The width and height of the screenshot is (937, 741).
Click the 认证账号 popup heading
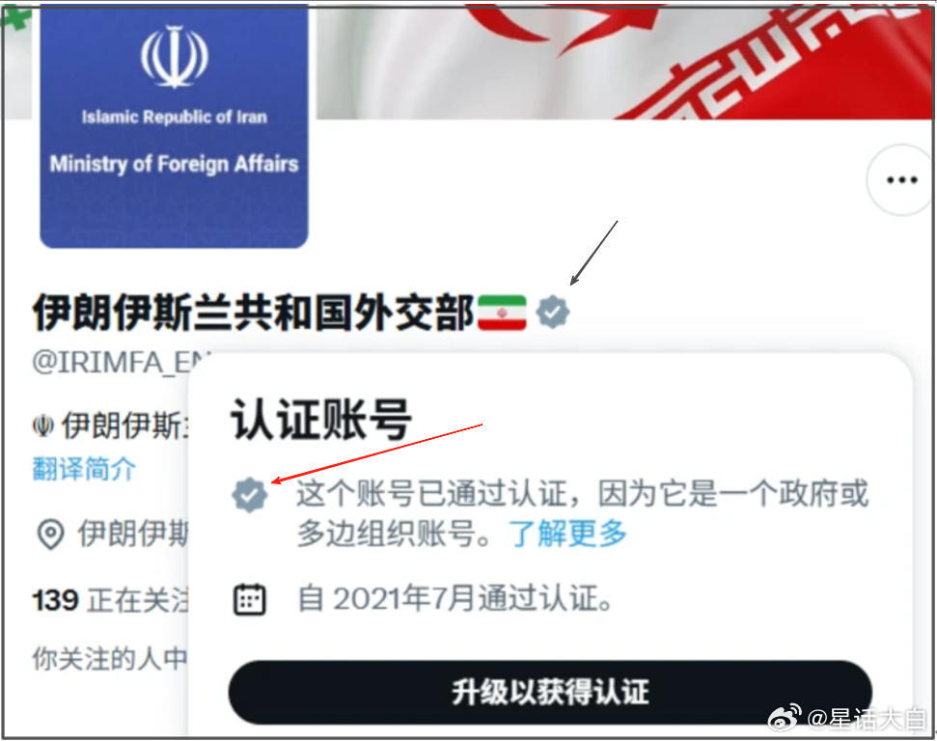point(321,420)
